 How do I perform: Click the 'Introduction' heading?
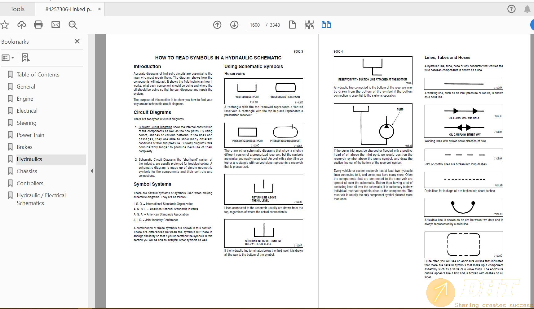click(x=147, y=67)
